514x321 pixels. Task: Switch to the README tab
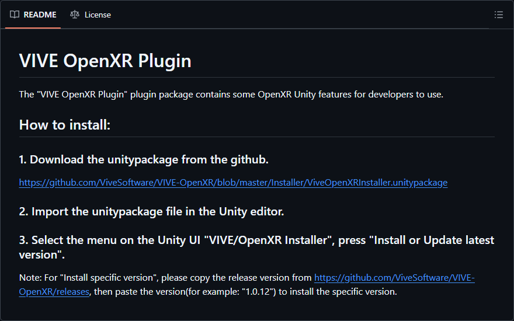pyautogui.click(x=33, y=15)
